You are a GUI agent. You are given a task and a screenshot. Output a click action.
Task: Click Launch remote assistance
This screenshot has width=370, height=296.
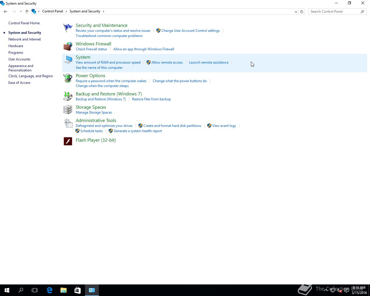pos(209,62)
